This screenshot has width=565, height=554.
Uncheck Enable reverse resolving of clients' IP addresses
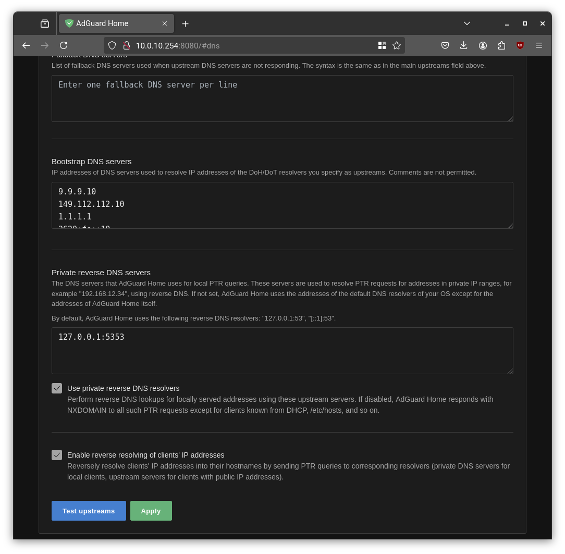tap(57, 455)
